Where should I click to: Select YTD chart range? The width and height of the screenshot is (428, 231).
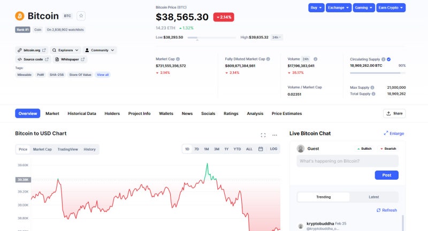[x=237, y=149]
